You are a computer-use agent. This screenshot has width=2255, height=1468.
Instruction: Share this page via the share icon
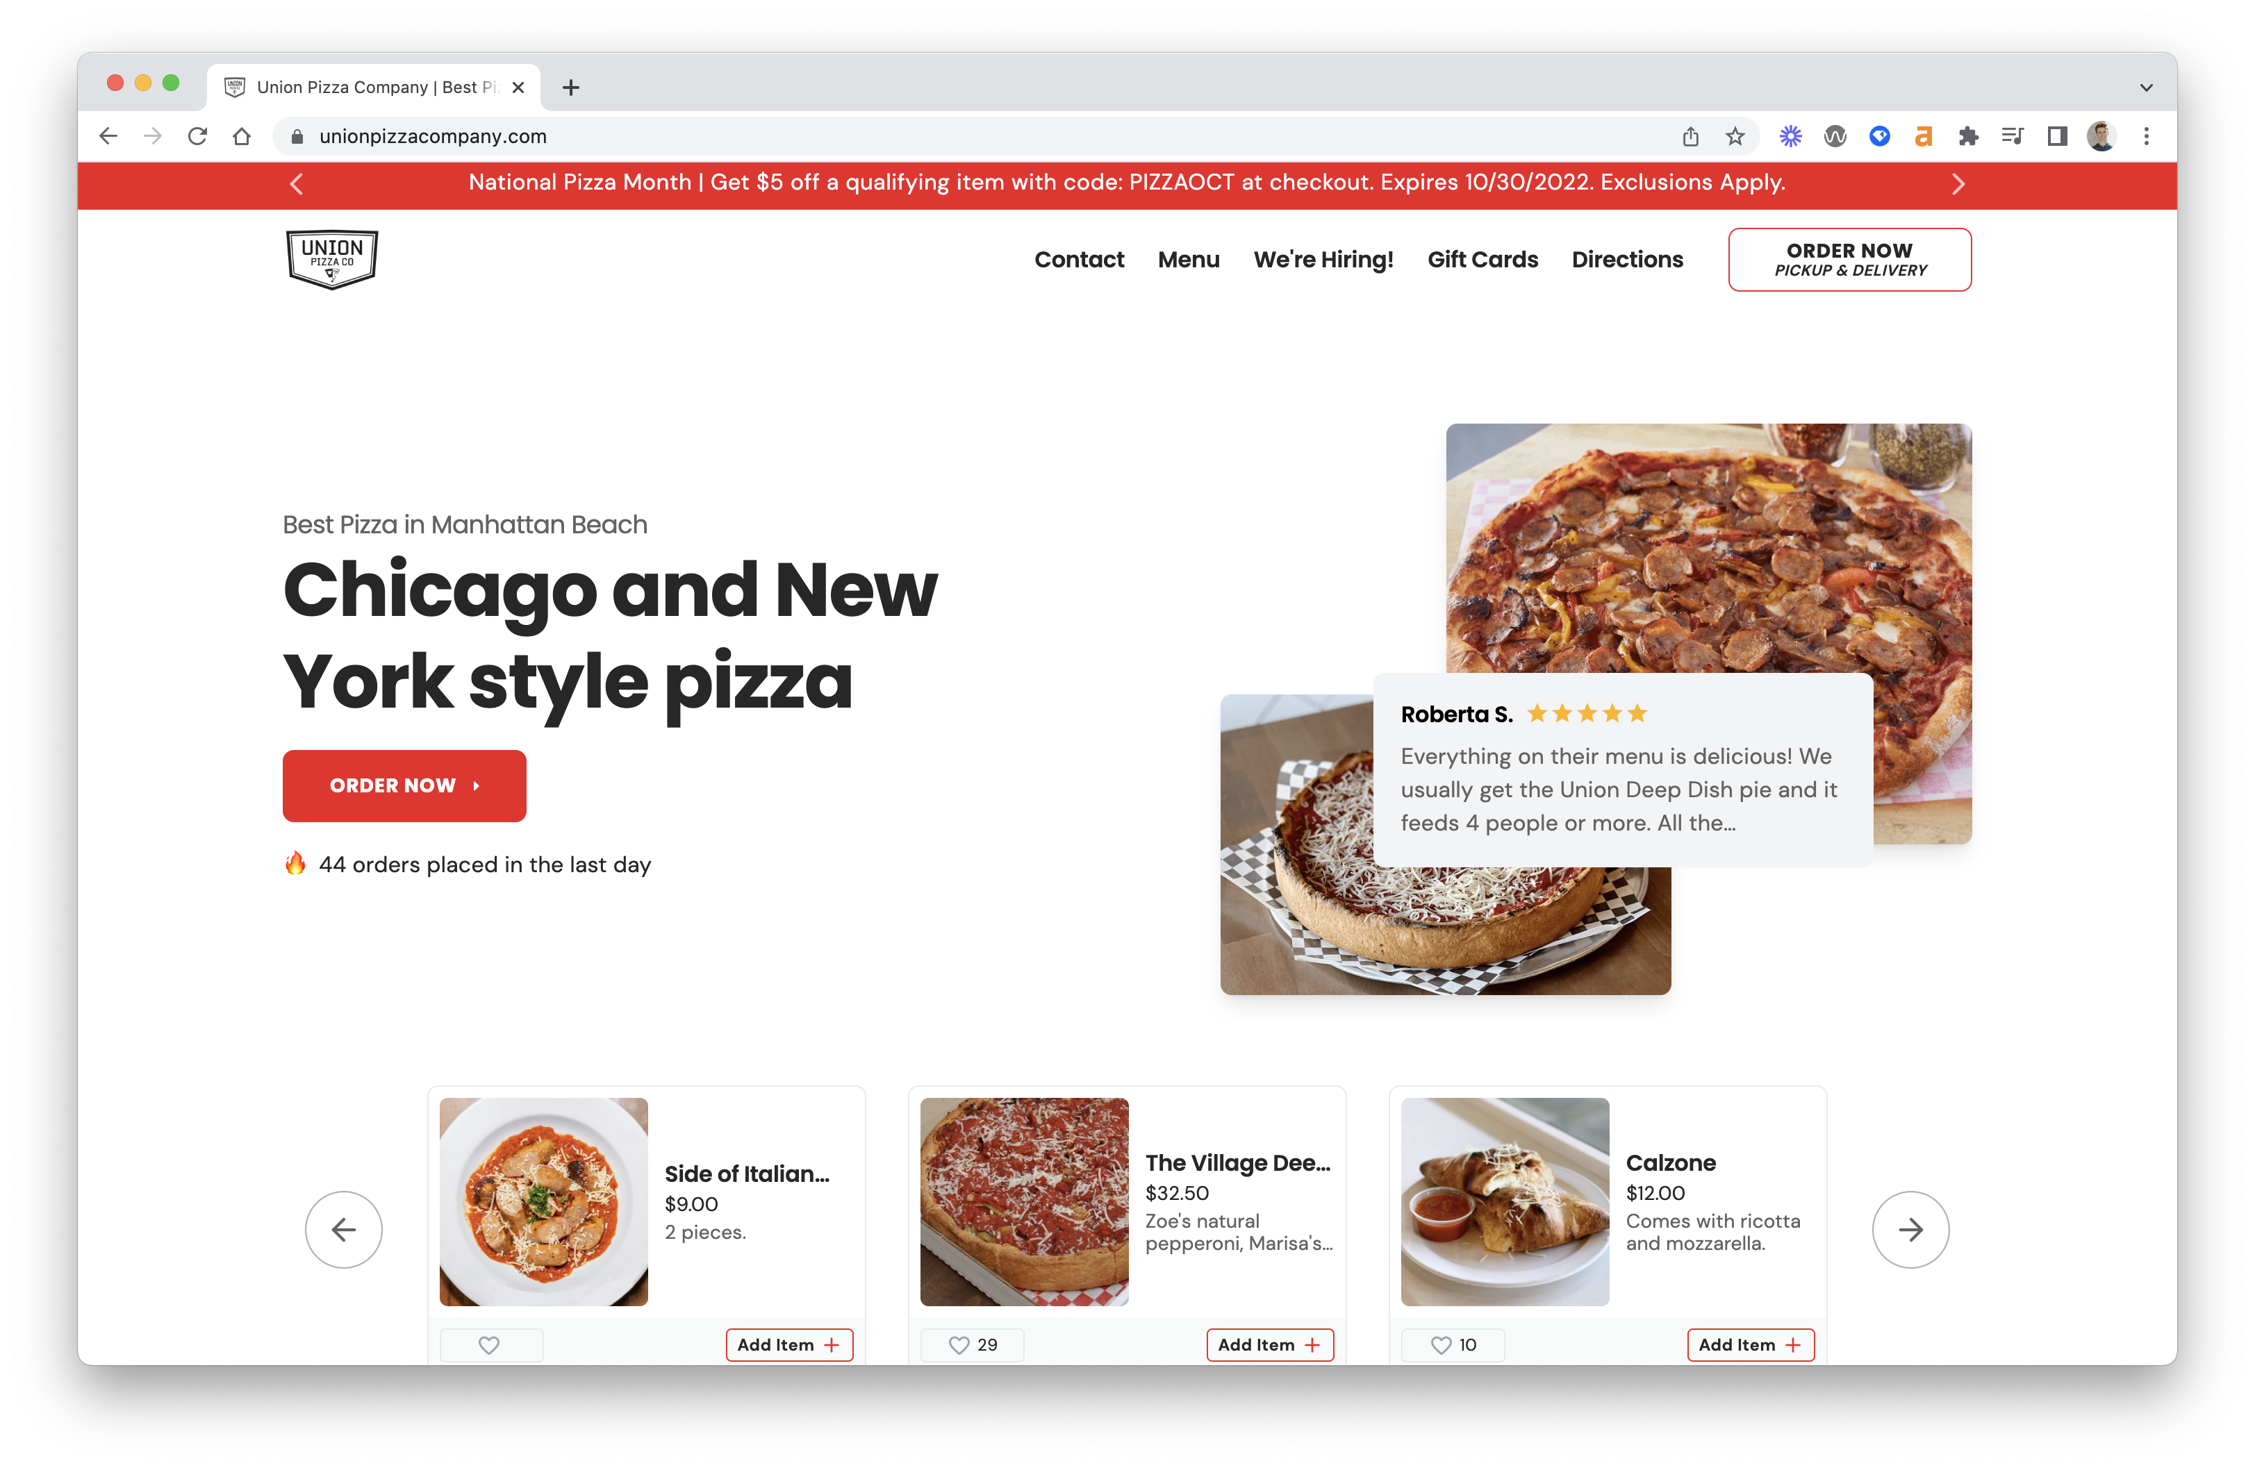pos(1690,136)
